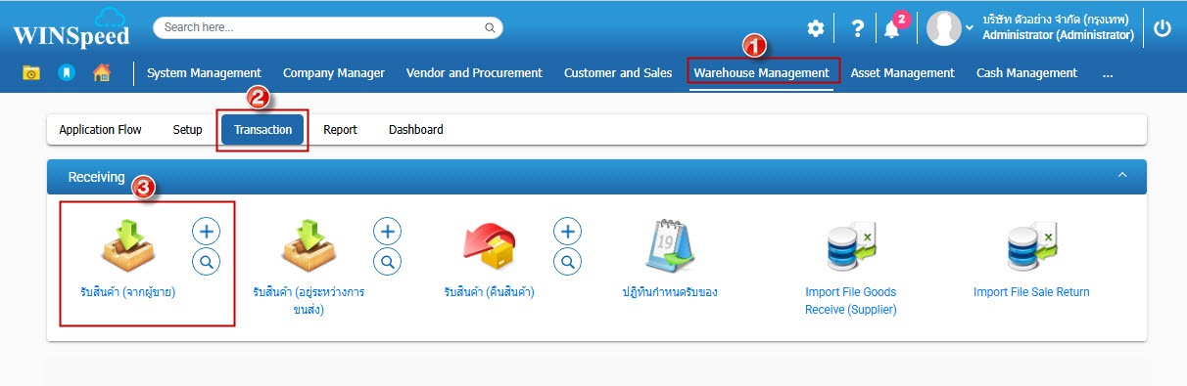
Task: Switch to Setup tab
Action: (x=187, y=129)
